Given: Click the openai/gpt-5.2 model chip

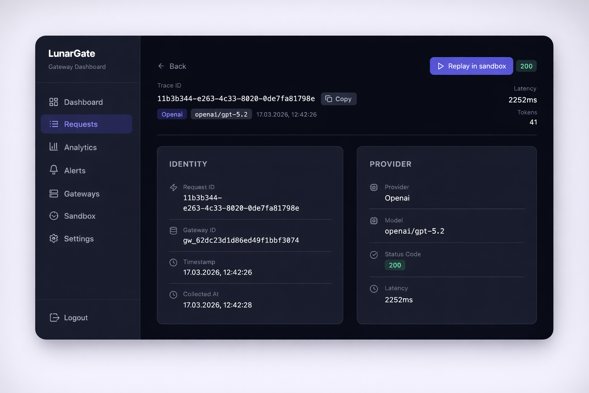Looking at the screenshot, I should (221, 114).
